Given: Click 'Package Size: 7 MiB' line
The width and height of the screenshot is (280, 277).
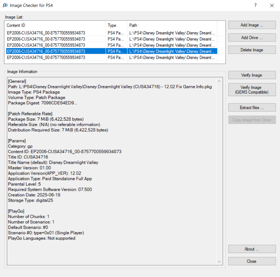Looking at the screenshot, I should [x=46, y=119].
